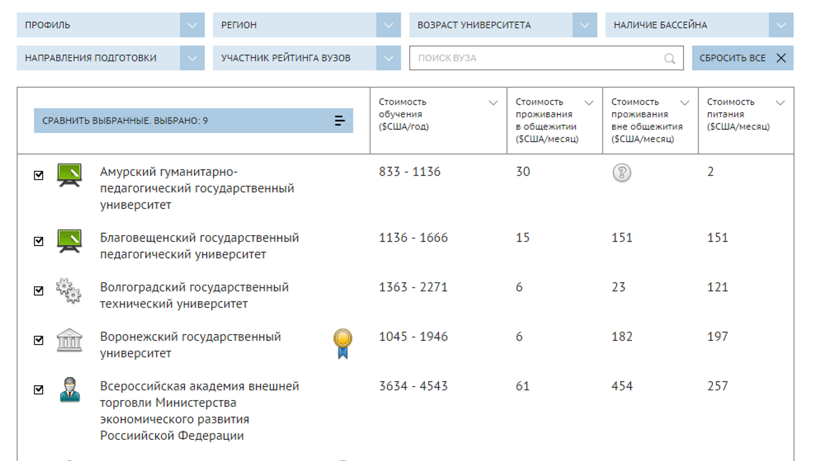This screenshot has width=814, height=461.
Task: Expand ВОЗРАСТ УНИВЕРСИТЕТА dropdown
Action: tap(503, 25)
